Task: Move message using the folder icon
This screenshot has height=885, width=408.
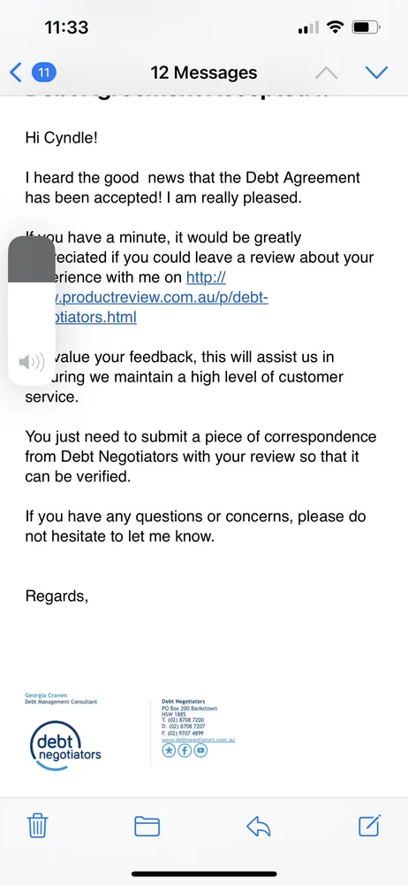Action: 147,827
